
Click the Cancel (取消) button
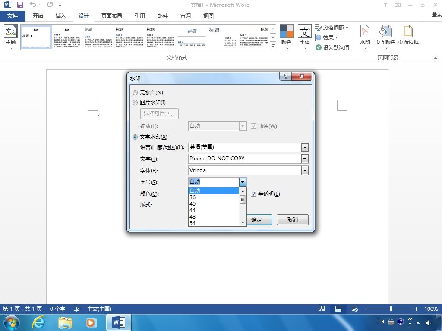293,219
